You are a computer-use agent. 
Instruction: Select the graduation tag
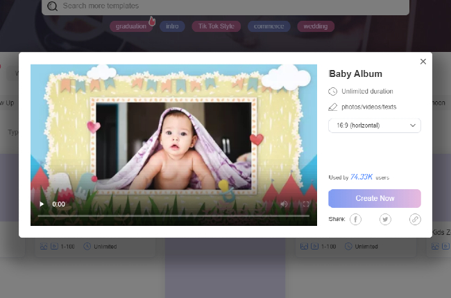tap(131, 26)
